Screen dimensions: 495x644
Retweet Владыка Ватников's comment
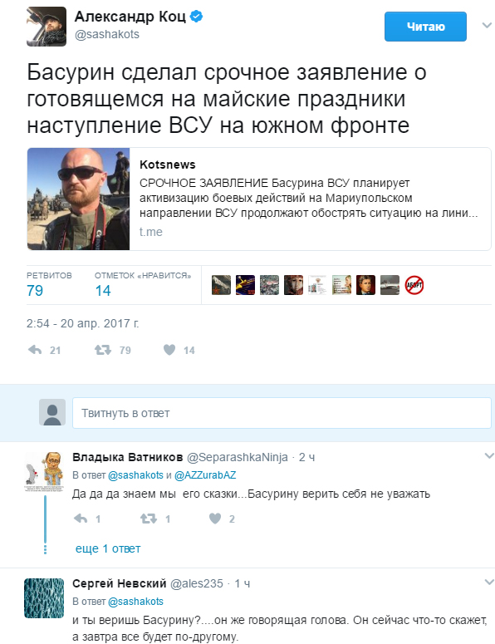coord(148,519)
